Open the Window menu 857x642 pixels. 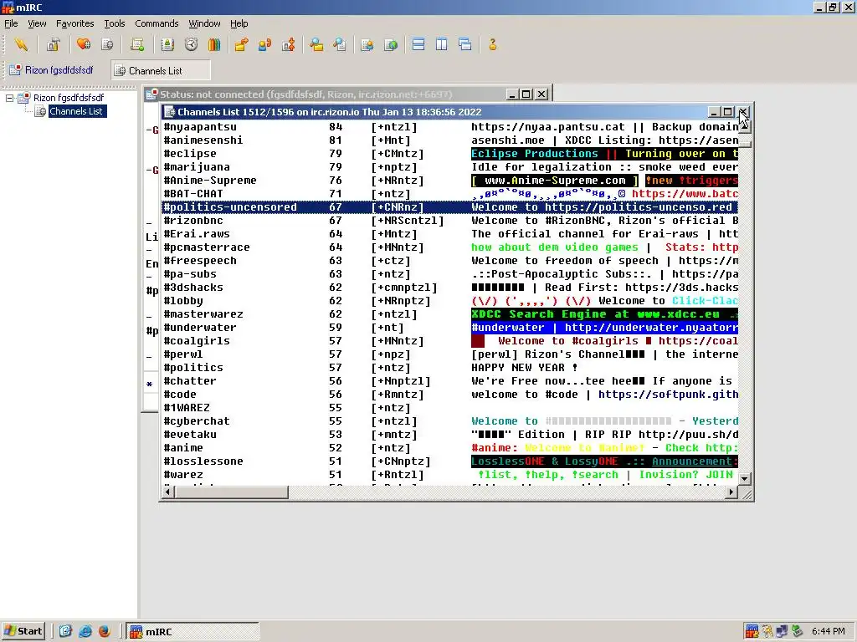(204, 23)
